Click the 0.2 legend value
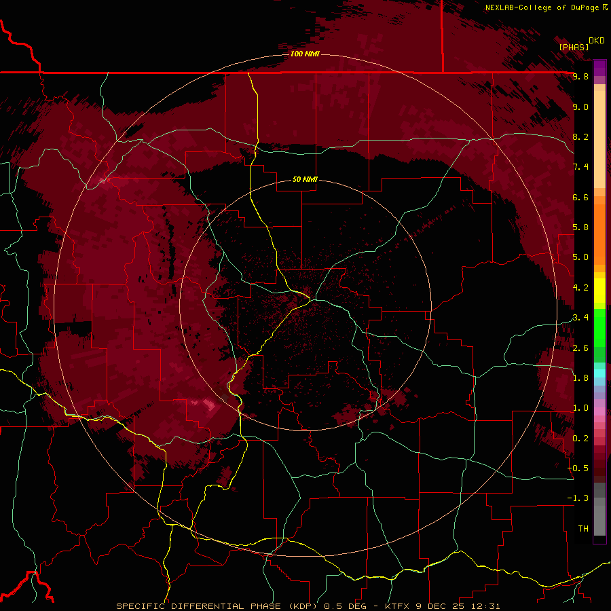 580,439
